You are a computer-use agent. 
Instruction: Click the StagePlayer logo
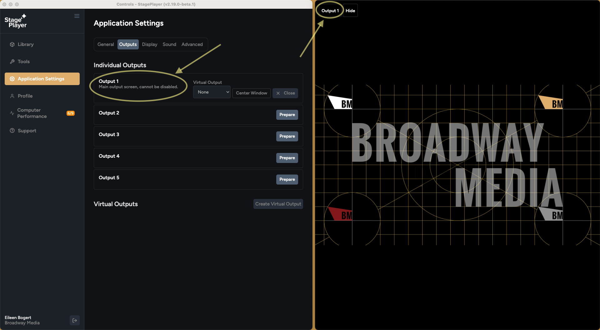[x=16, y=21]
